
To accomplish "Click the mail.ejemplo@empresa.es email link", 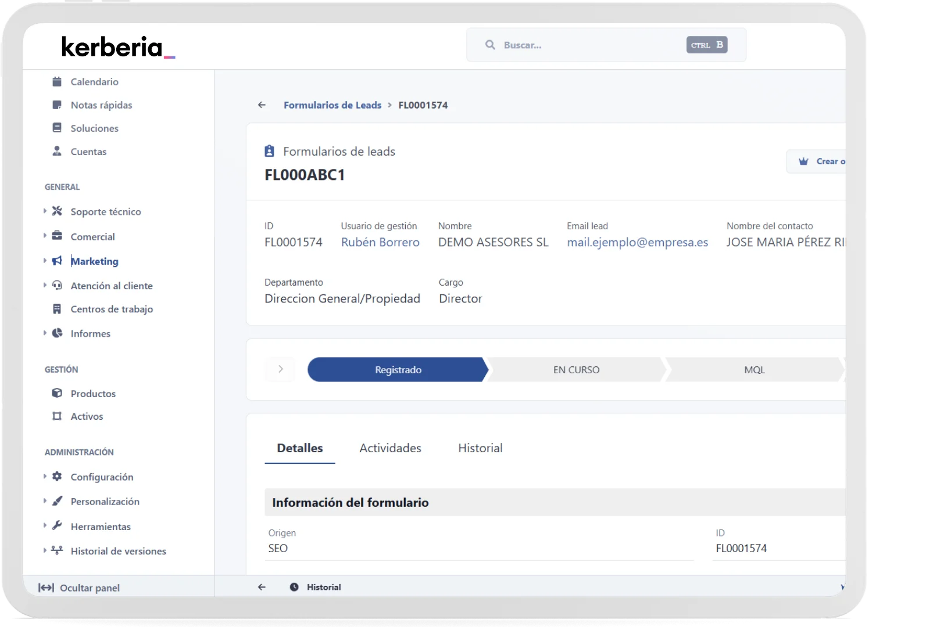I will click(x=638, y=242).
